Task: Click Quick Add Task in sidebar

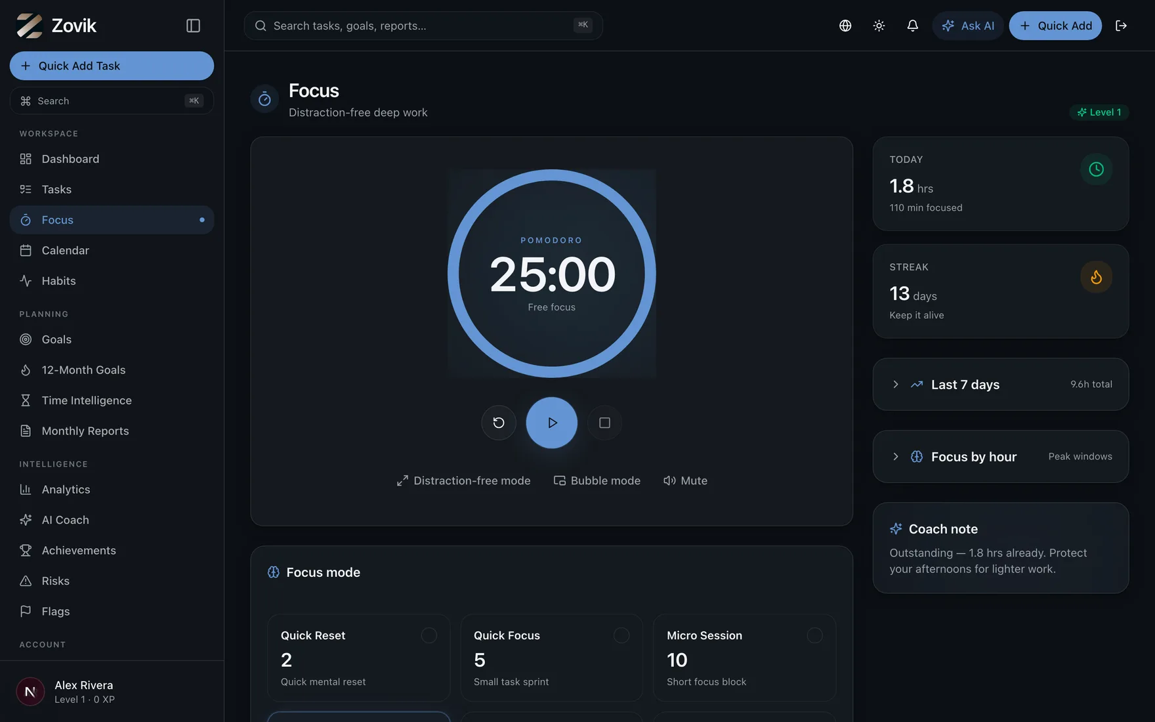Action: (x=112, y=66)
